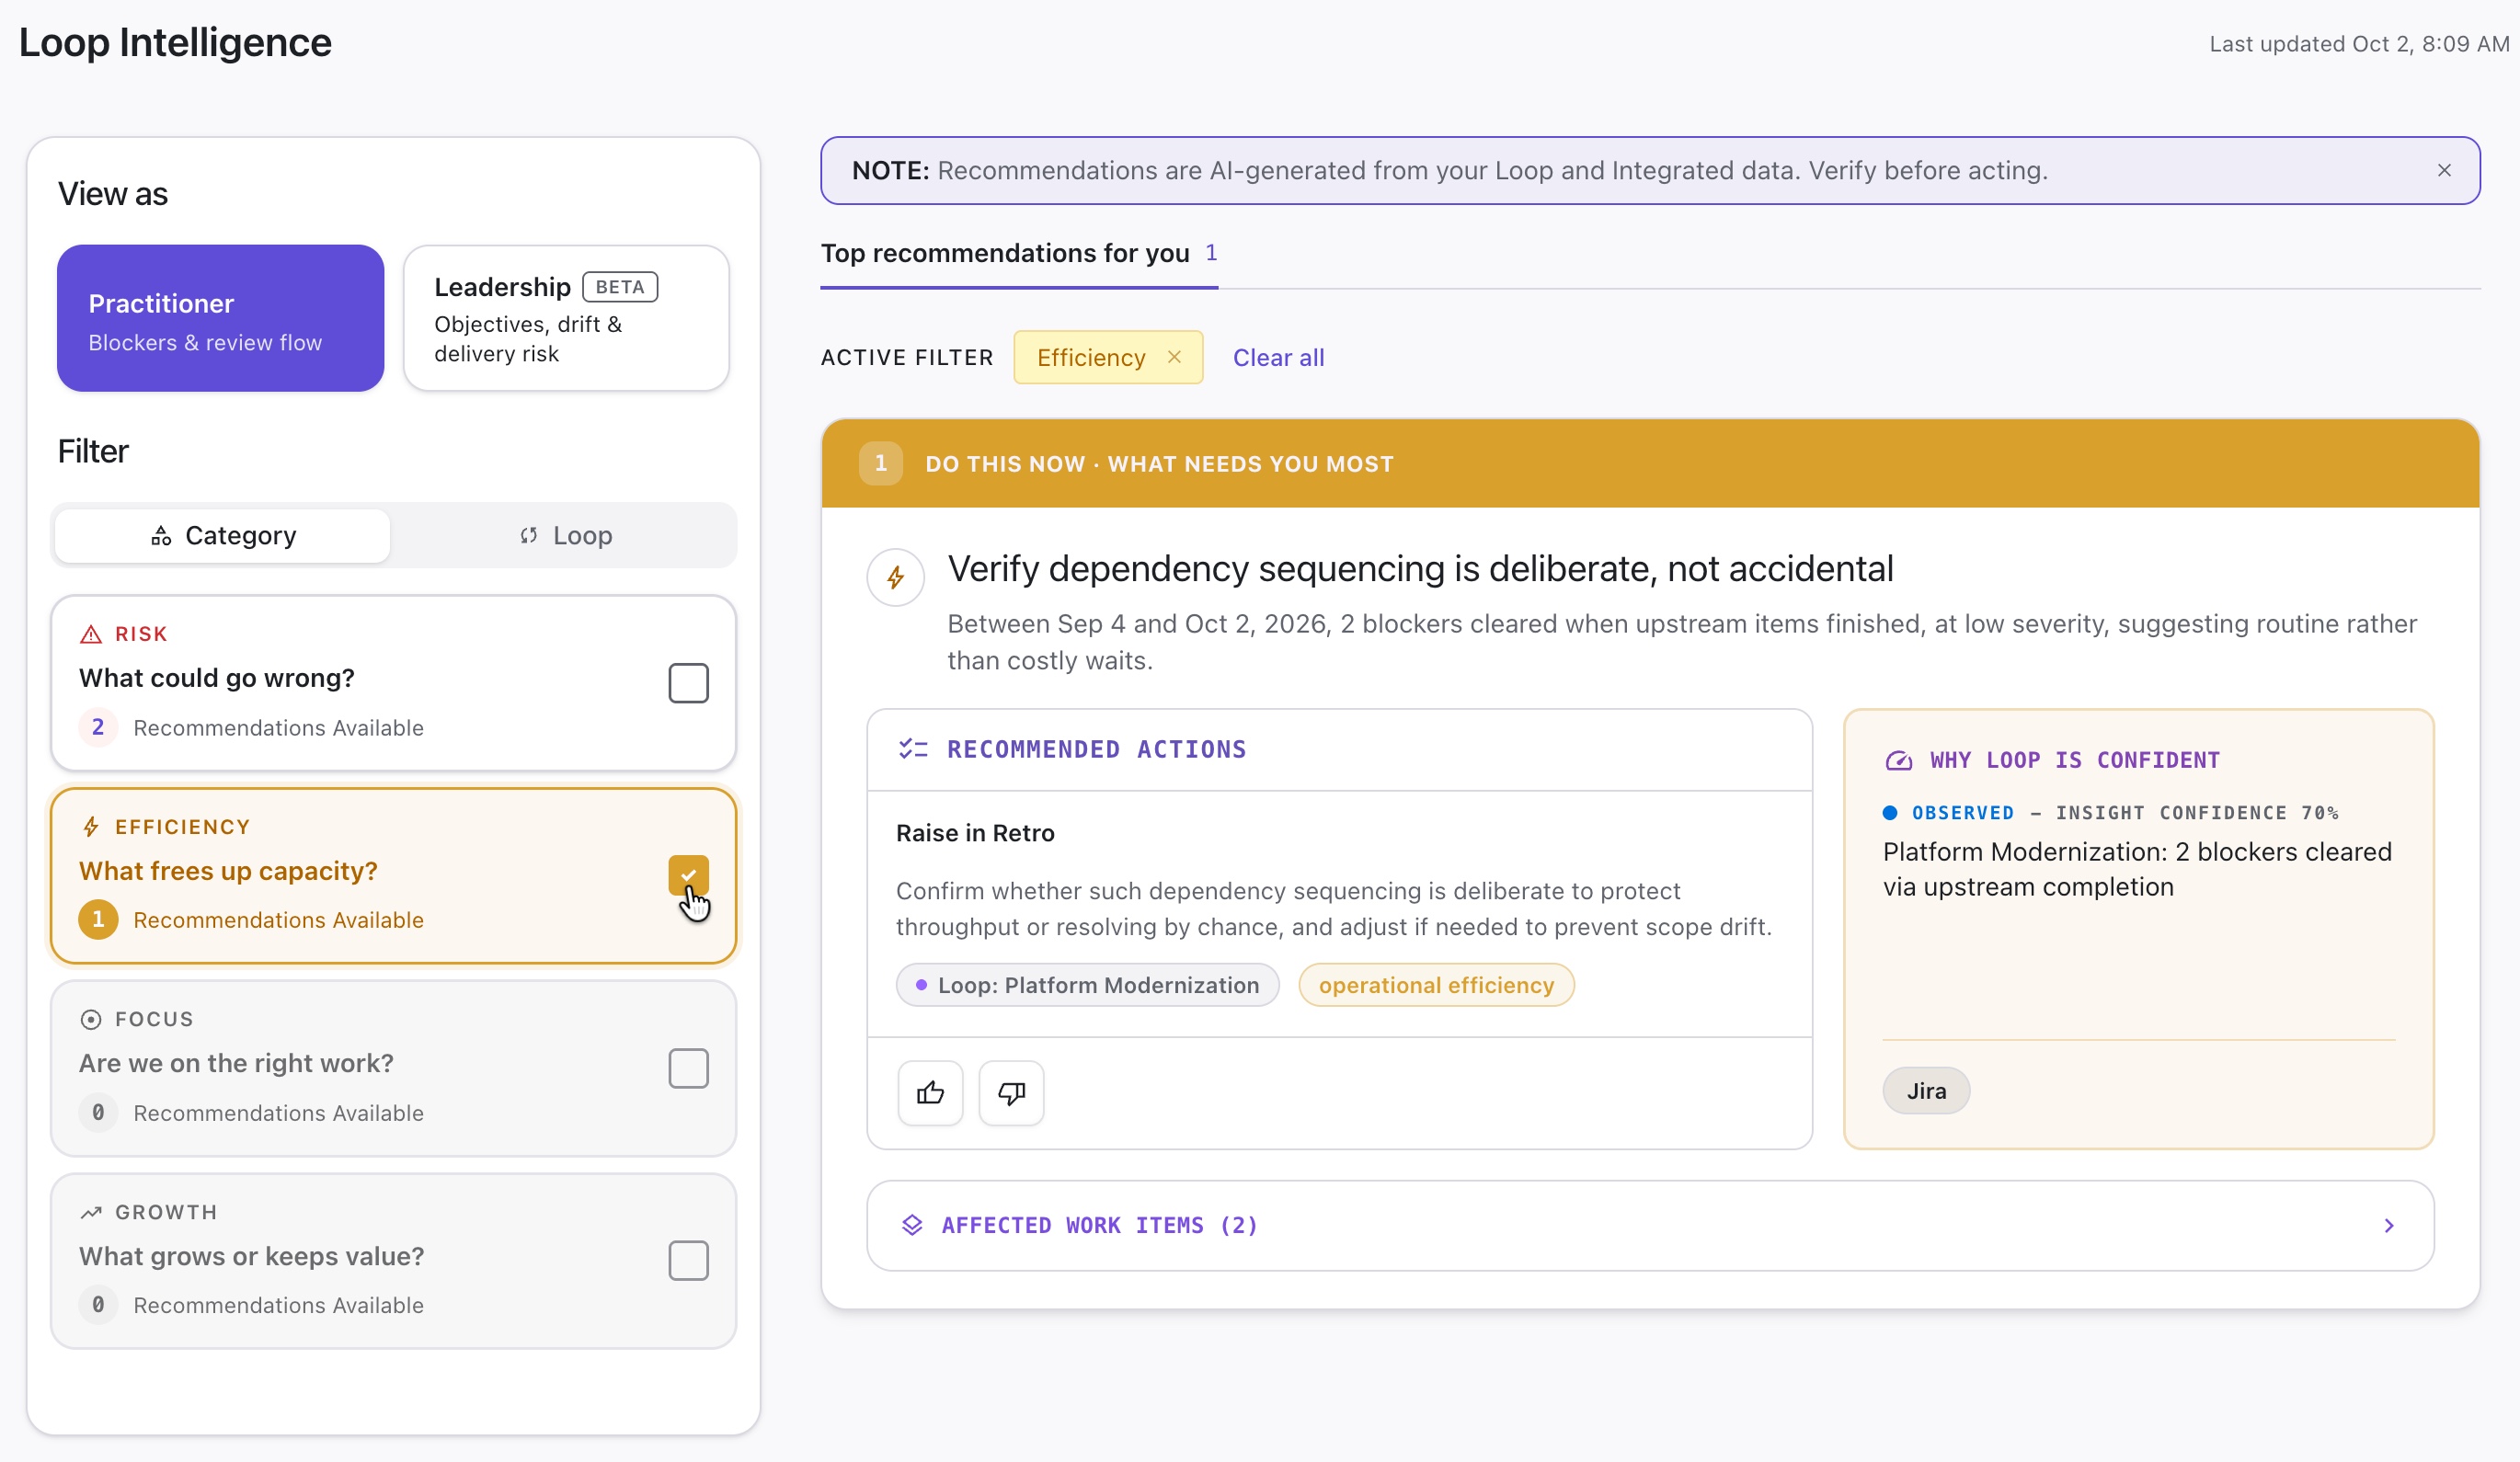
Task: Click the recommendation title about dependency sequencing
Action: [1420, 569]
